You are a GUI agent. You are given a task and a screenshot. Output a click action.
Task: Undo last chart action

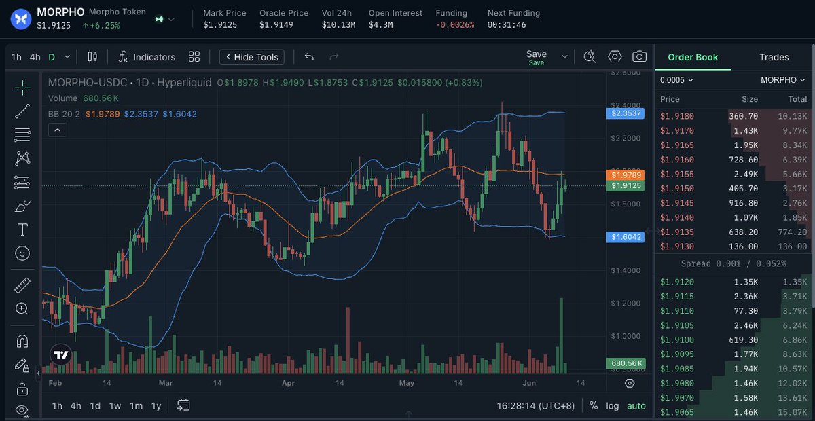(x=309, y=57)
